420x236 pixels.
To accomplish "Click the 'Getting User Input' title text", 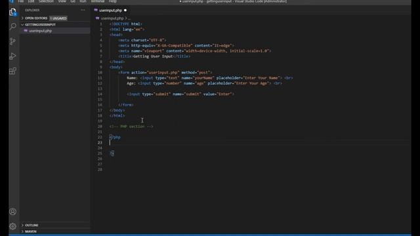I will [x=153, y=56].
